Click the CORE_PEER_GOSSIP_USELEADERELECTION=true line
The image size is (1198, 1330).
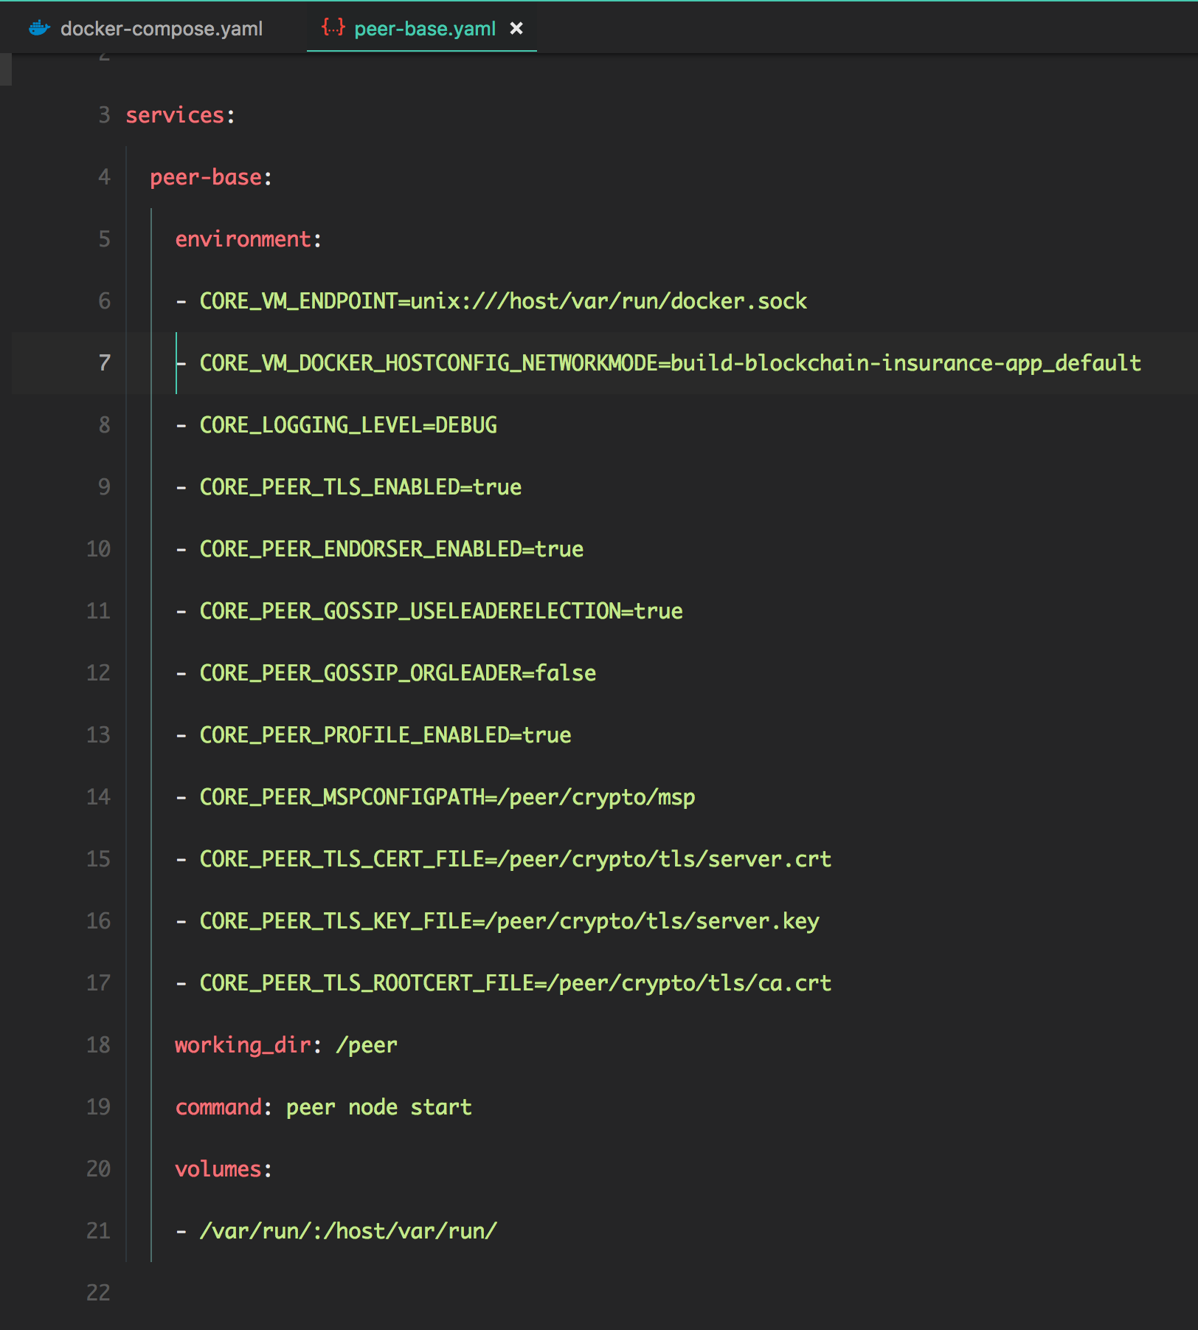point(441,611)
